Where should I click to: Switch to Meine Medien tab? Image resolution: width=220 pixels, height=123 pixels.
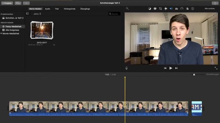(x=35, y=9)
